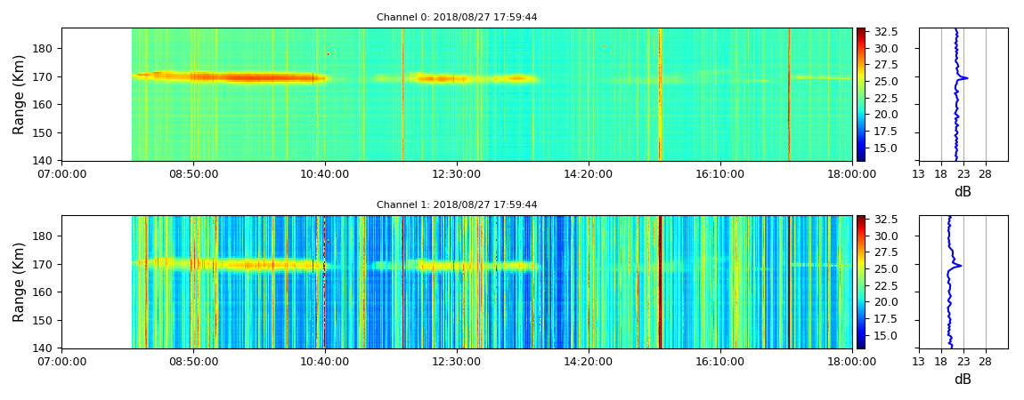Click the '15.0' label on Channel 0 colorbar
This screenshot has height=400, width=1024.
point(886,148)
